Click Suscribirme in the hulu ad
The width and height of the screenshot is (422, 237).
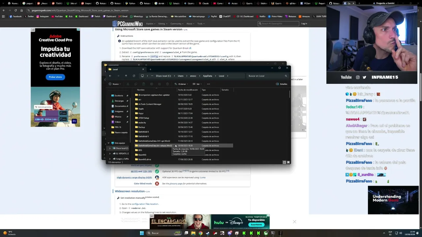[256, 225]
